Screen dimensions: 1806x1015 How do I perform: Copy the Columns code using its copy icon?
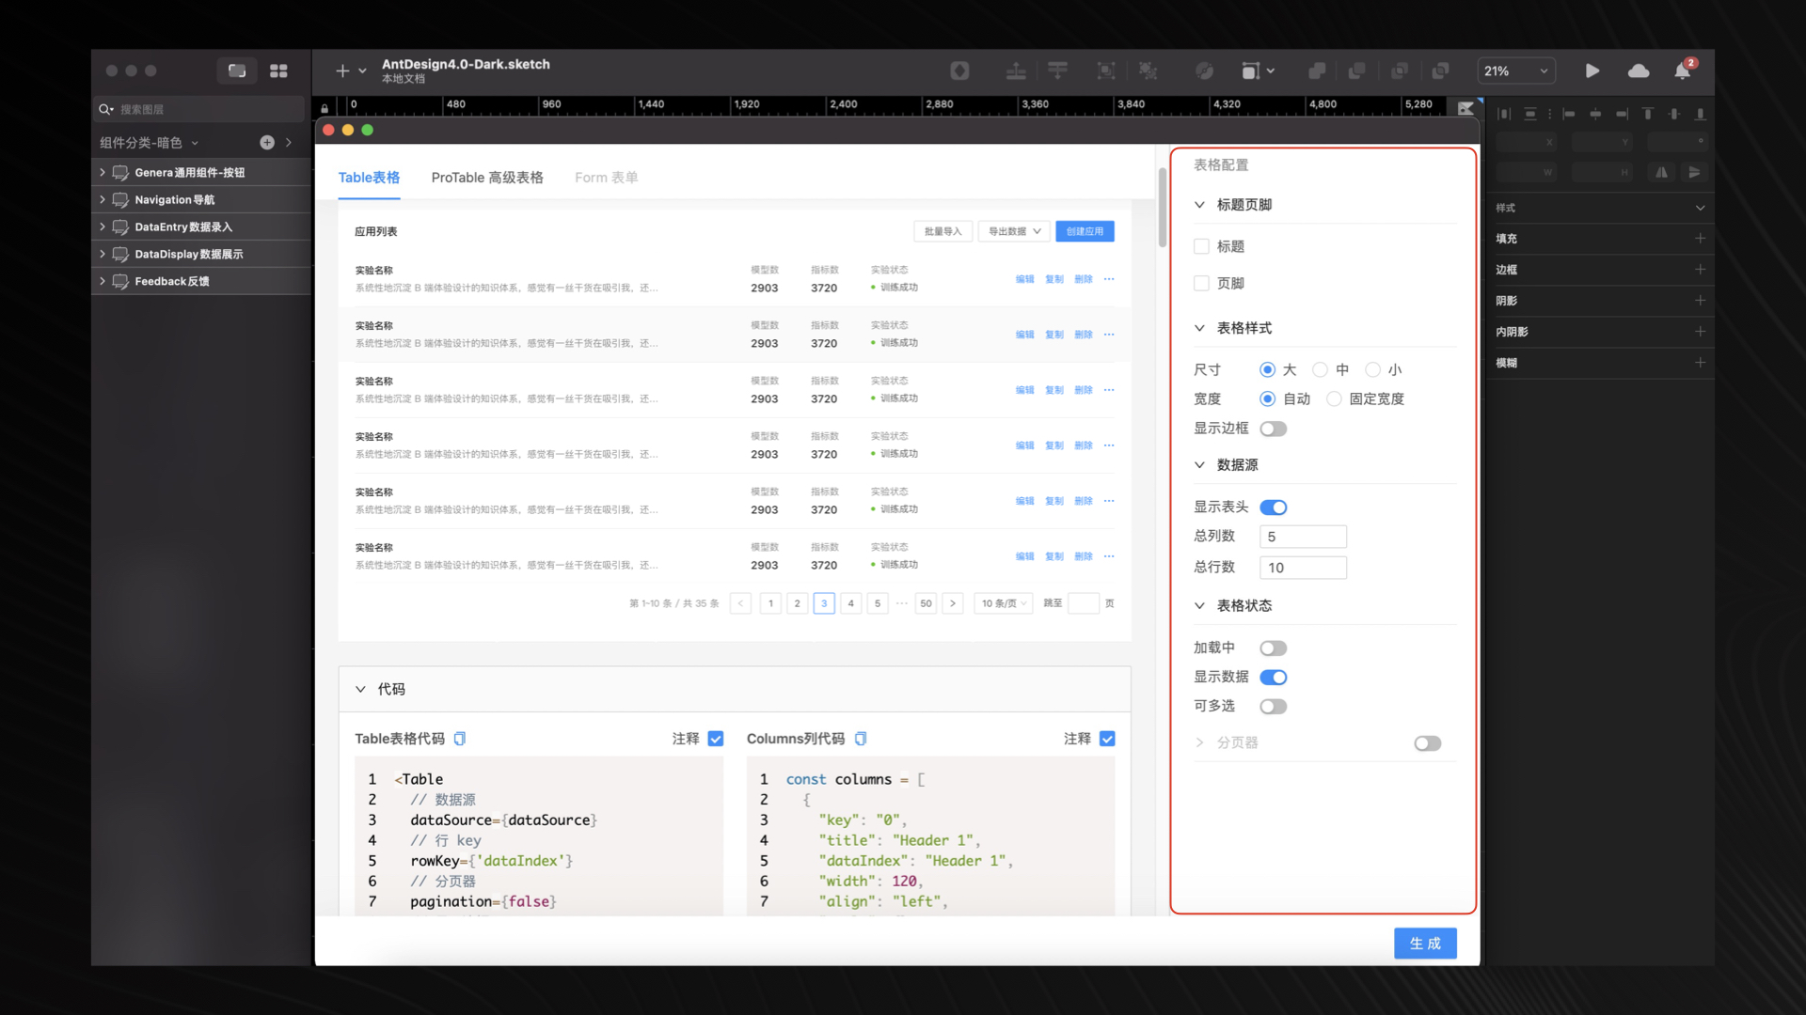coord(861,739)
